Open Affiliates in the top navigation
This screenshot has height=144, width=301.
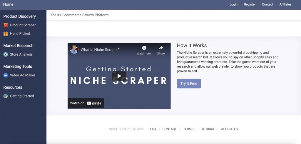[x=285, y=4]
